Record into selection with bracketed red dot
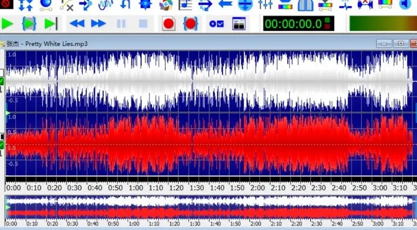The width and height of the screenshot is (417, 230). point(190,24)
